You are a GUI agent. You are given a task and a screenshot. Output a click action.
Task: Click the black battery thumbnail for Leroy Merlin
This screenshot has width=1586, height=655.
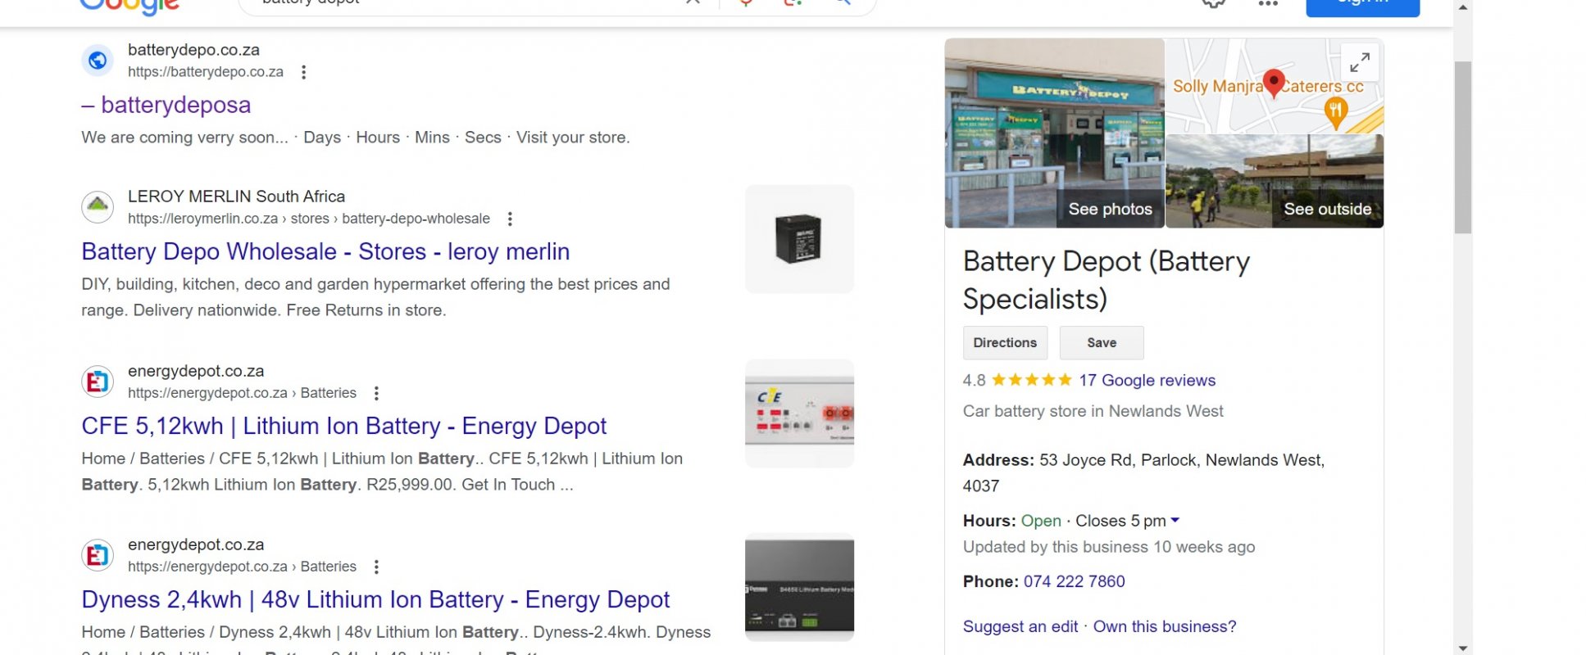(x=799, y=239)
